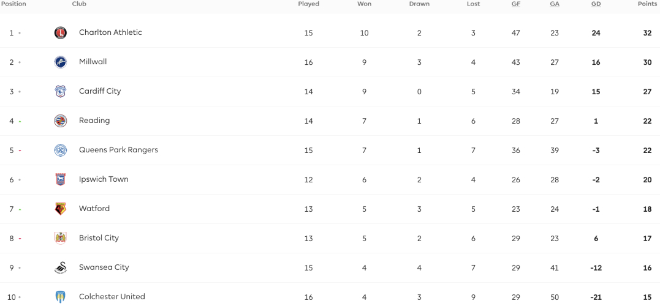Click the GD column header

[596, 4]
